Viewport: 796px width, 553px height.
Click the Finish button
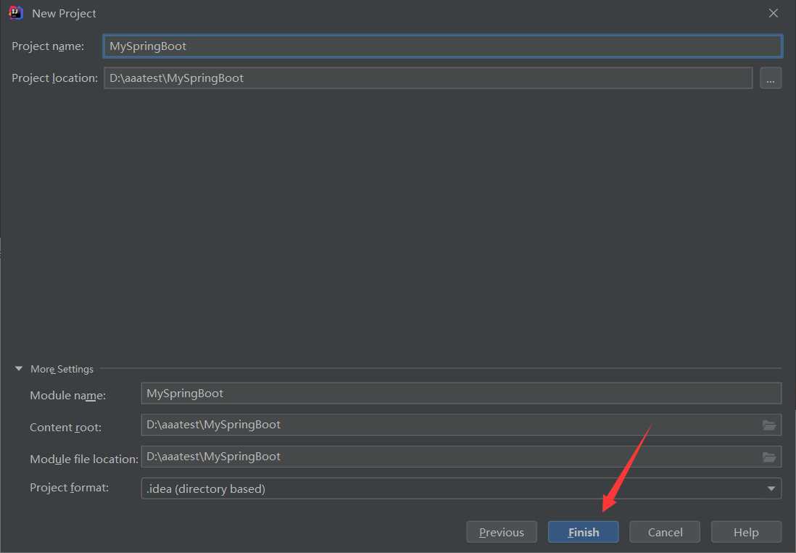click(584, 532)
